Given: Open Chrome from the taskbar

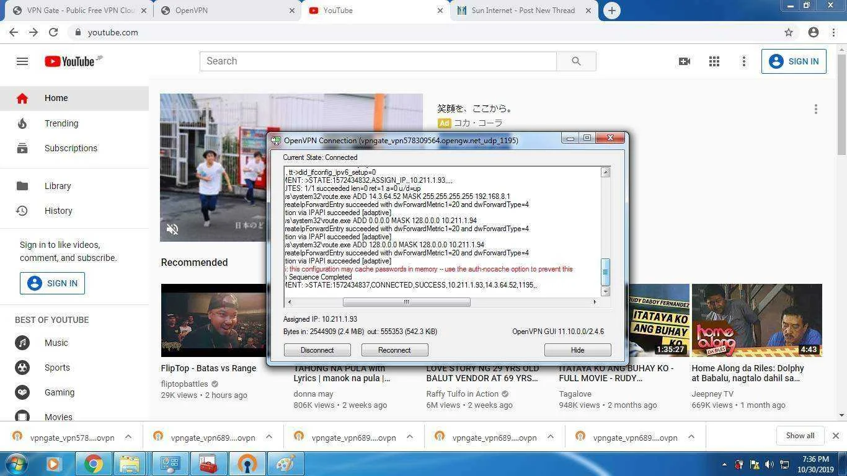Looking at the screenshot, I should [94, 464].
